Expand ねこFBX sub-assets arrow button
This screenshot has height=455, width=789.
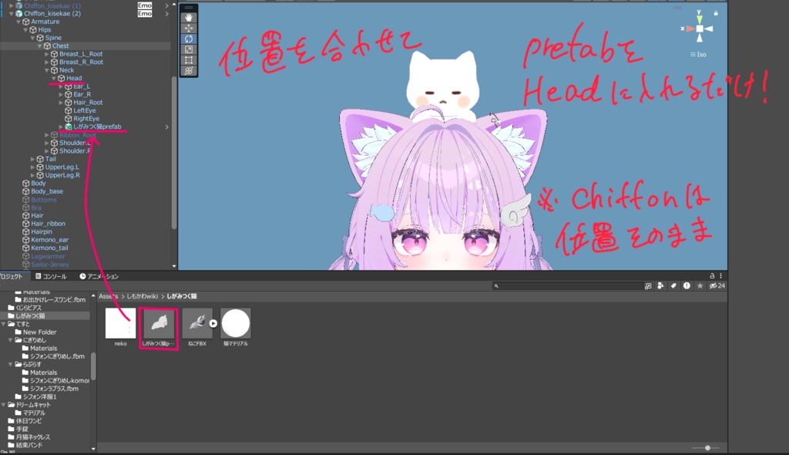(x=213, y=323)
